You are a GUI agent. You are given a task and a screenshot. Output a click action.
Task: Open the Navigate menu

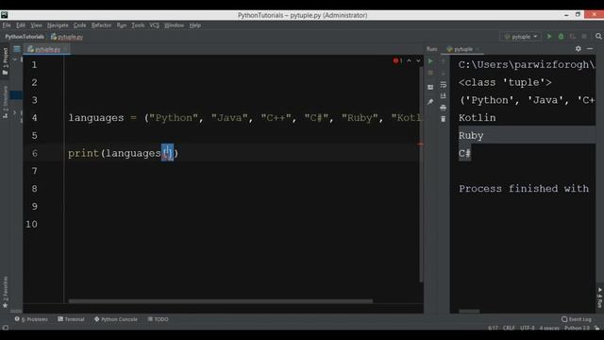point(58,25)
